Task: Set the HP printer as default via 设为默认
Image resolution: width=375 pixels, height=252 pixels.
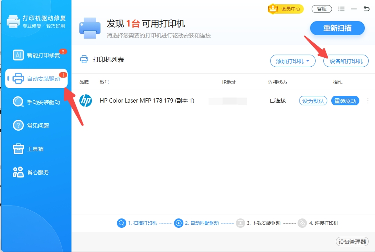Action: click(313, 100)
